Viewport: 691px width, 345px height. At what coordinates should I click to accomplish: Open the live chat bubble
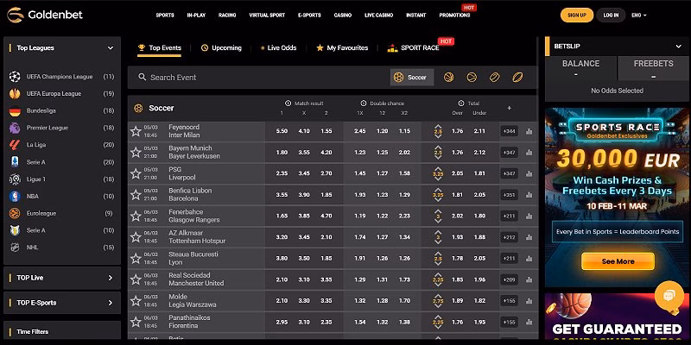coord(669,295)
